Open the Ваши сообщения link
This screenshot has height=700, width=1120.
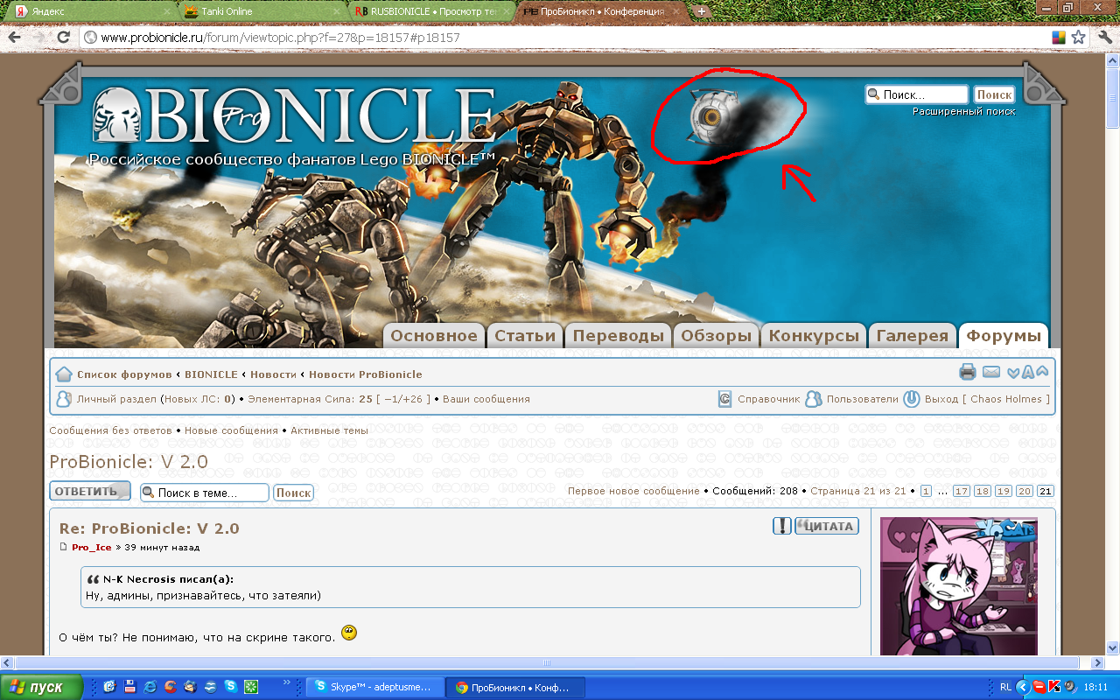click(486, 399)
